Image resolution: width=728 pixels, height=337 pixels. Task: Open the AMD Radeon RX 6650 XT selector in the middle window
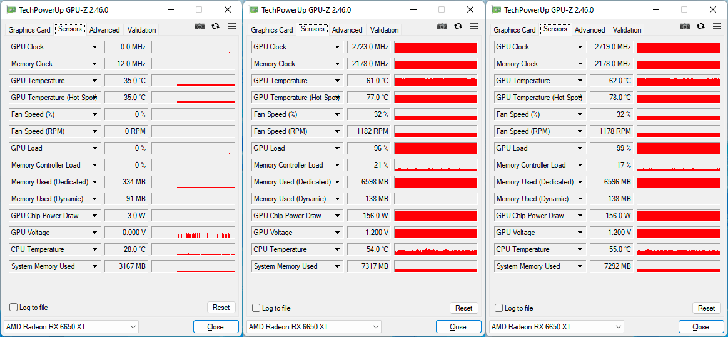point(315,327)
